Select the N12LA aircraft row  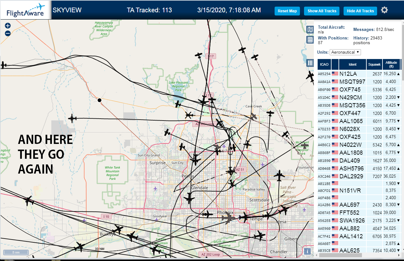coord(359,74)
